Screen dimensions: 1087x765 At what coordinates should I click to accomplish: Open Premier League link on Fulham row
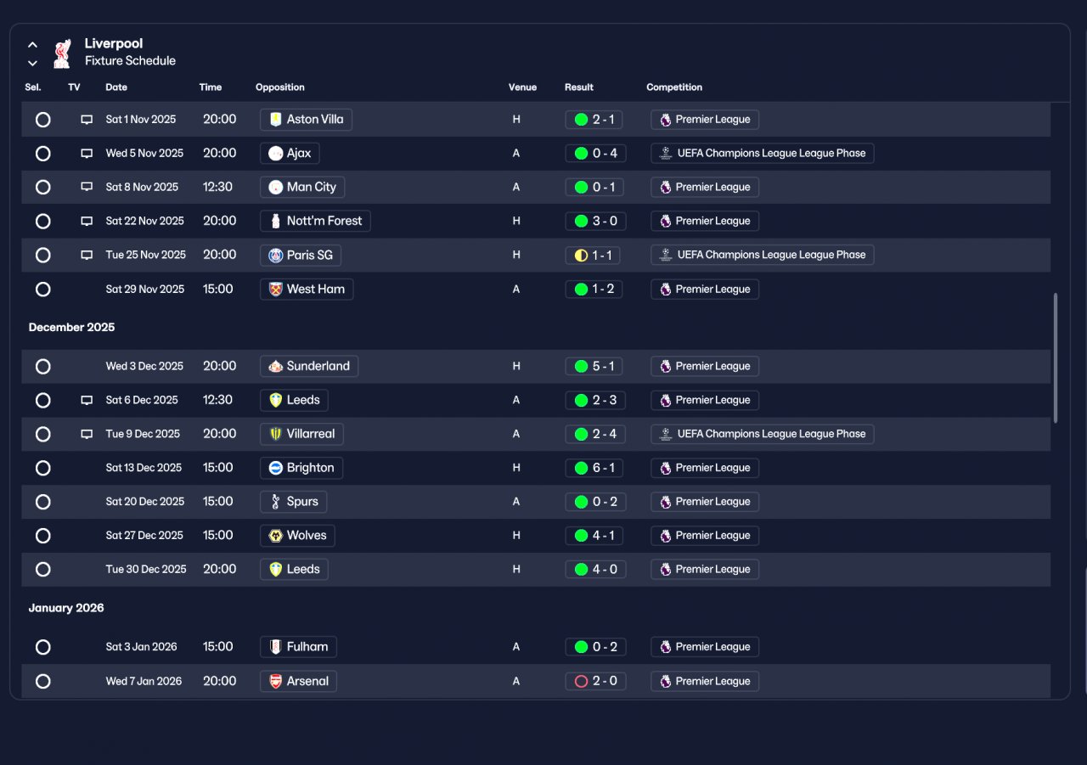[x=705, y=647]
